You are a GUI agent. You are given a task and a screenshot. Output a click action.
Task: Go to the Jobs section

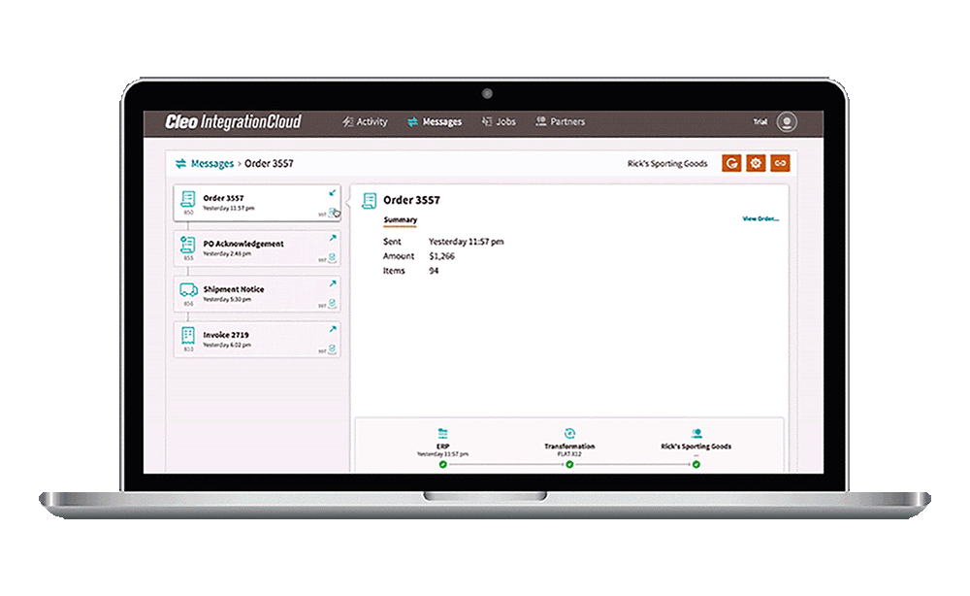[499, 122]
